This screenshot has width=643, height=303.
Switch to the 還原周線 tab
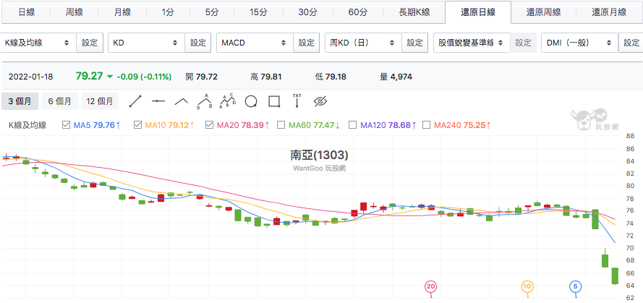[x=543, y=12]
